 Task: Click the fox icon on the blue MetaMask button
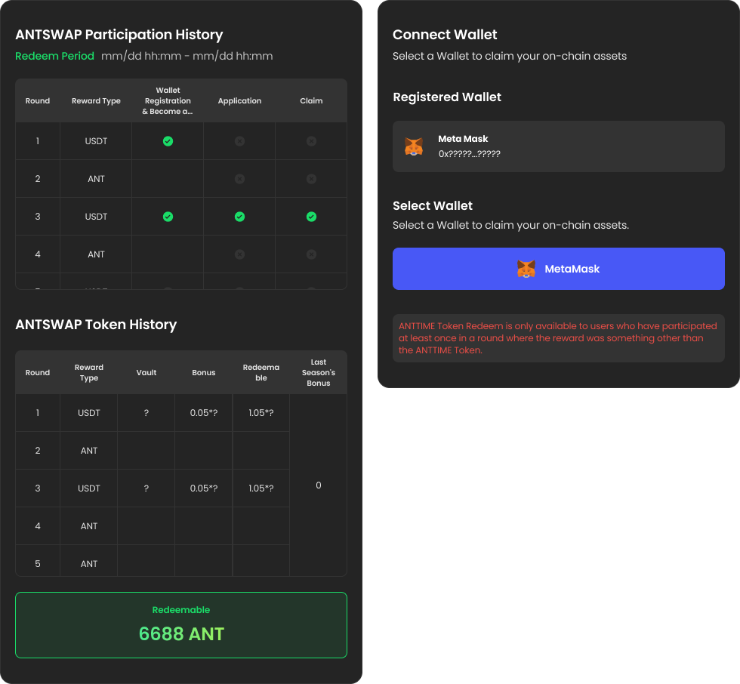(x=526, y=269)
